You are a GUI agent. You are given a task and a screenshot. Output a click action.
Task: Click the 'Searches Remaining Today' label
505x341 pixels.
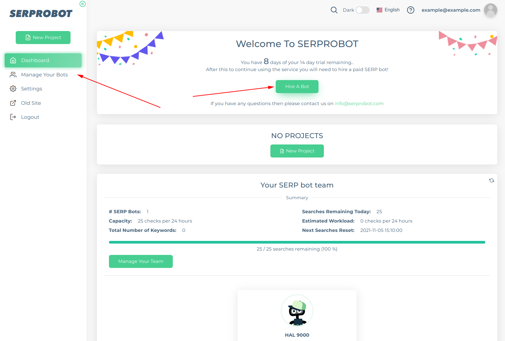[x=336, y=212]
